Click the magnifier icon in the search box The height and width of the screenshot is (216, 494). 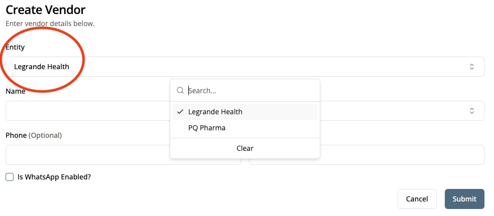click(x=180, y=91)
